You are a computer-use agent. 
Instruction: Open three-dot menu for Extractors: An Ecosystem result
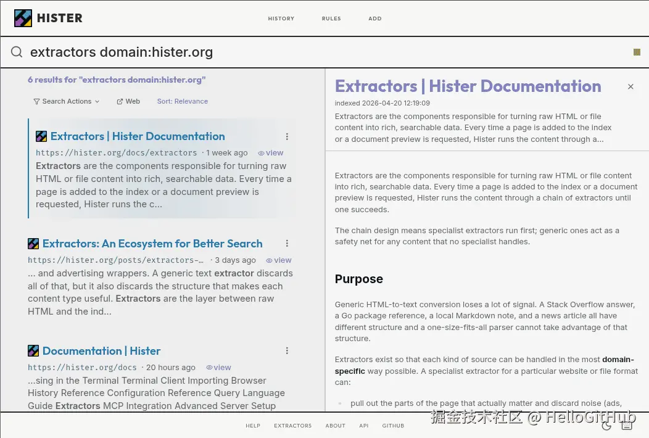pos(287,244)
